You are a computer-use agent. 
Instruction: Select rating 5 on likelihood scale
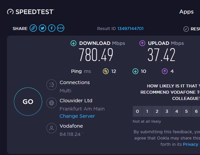point(186,111)
